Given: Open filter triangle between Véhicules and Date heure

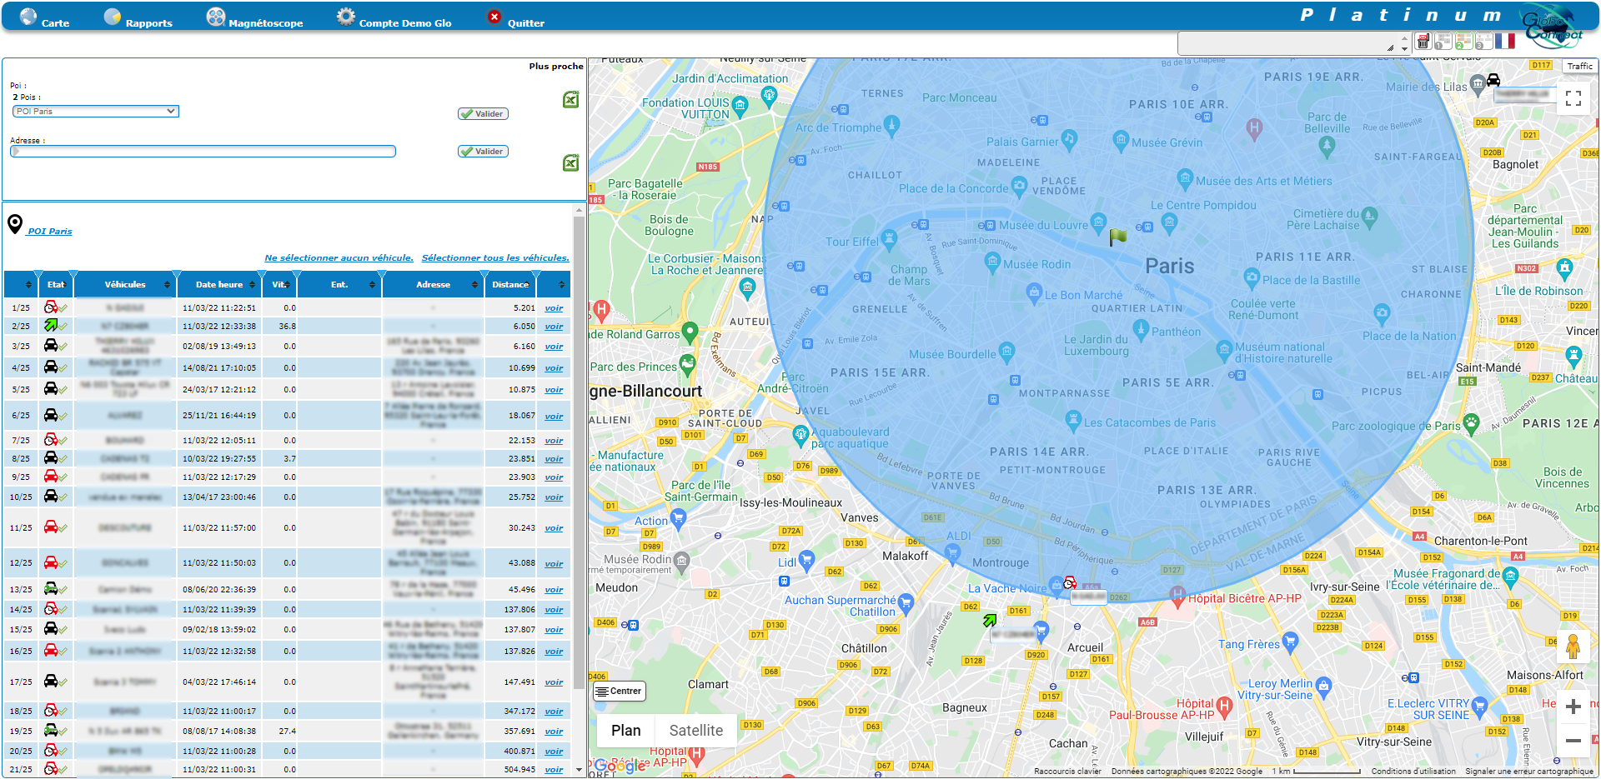Looking at the screenshot, I should coord(177,274).
